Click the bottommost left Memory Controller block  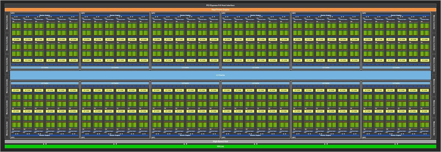(7, 128)
